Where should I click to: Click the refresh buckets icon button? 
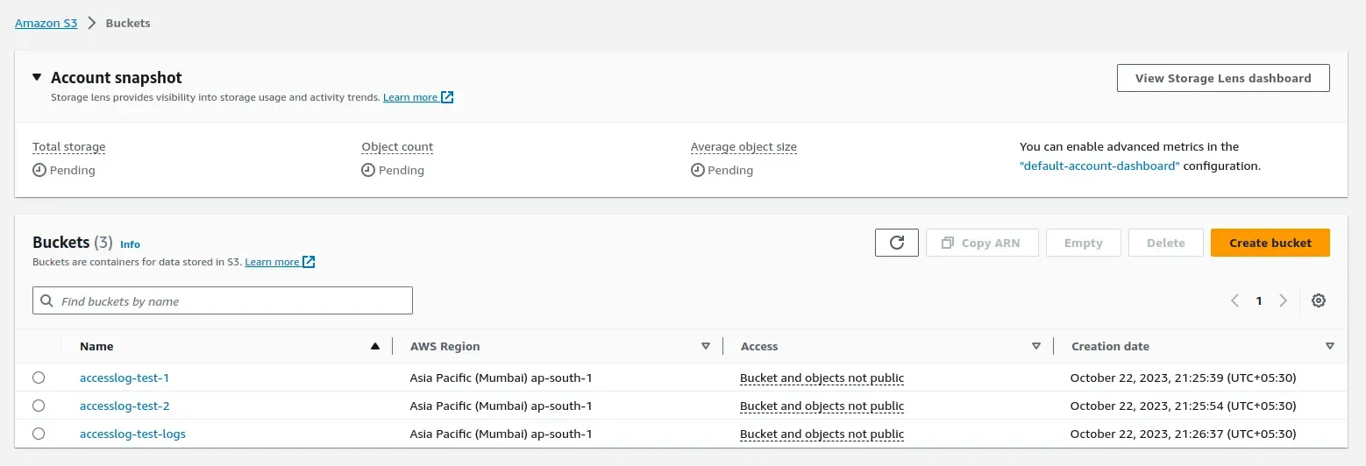point(896,243)
